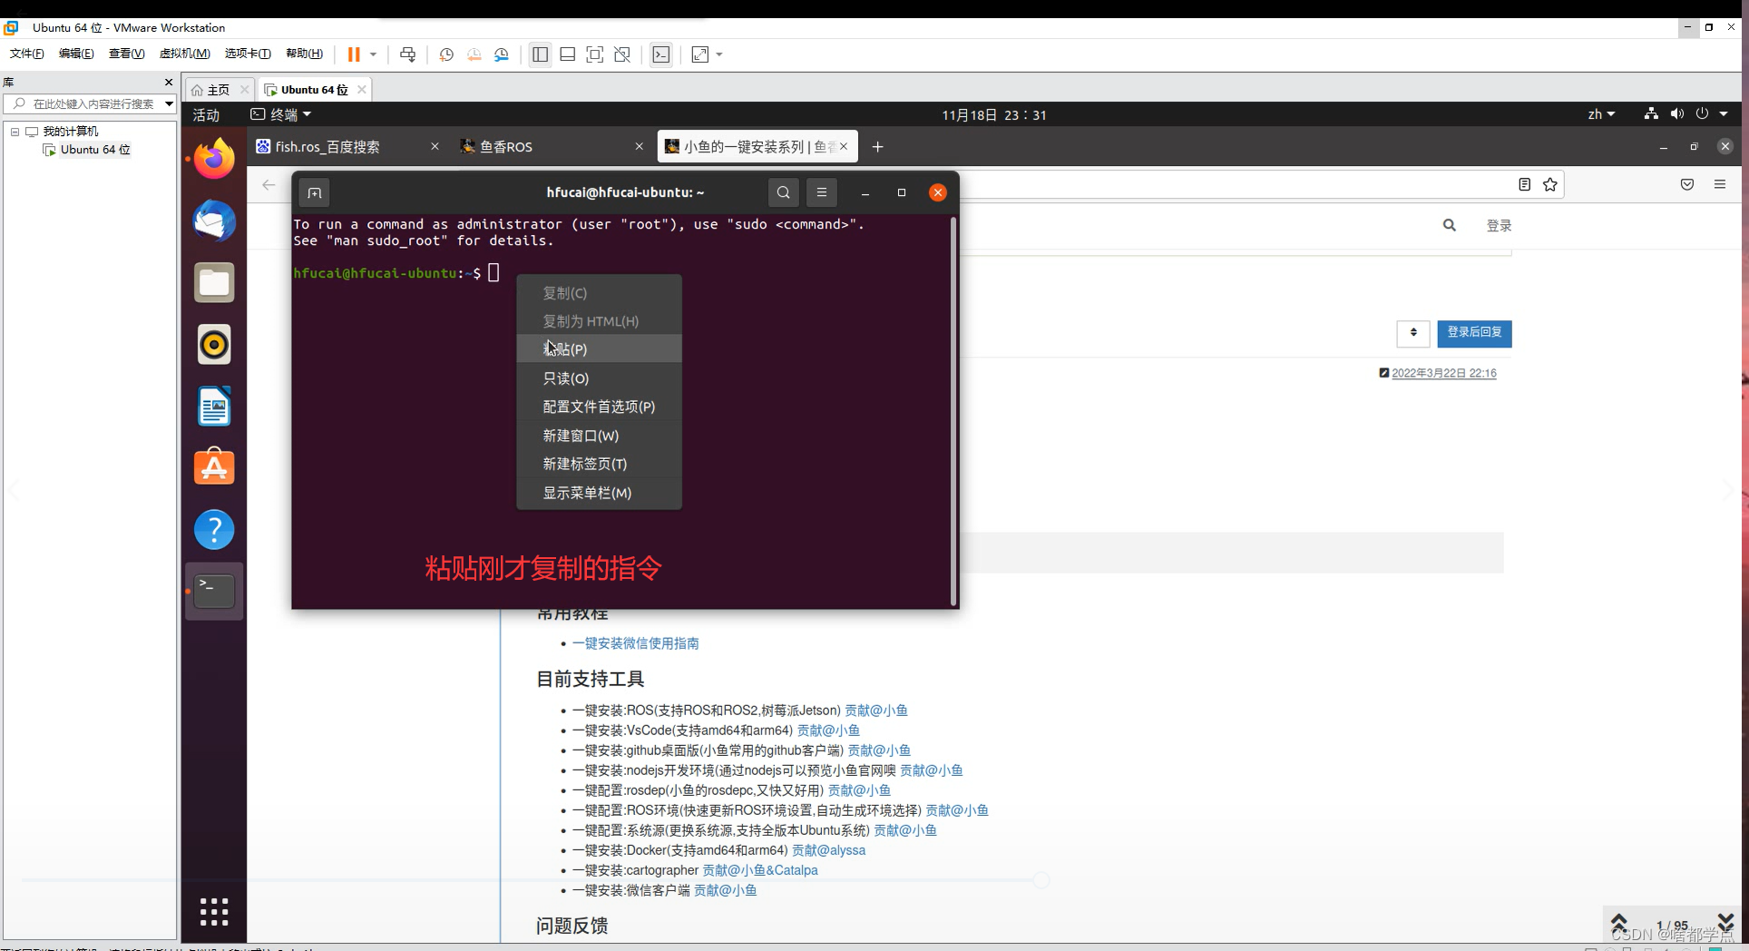Open the 贡献@小鱼&Catalpa link

pos(760,870)
